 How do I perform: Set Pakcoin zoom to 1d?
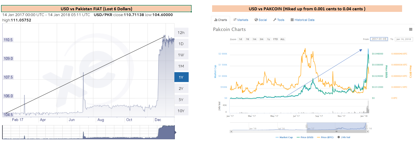click(241, 39)
